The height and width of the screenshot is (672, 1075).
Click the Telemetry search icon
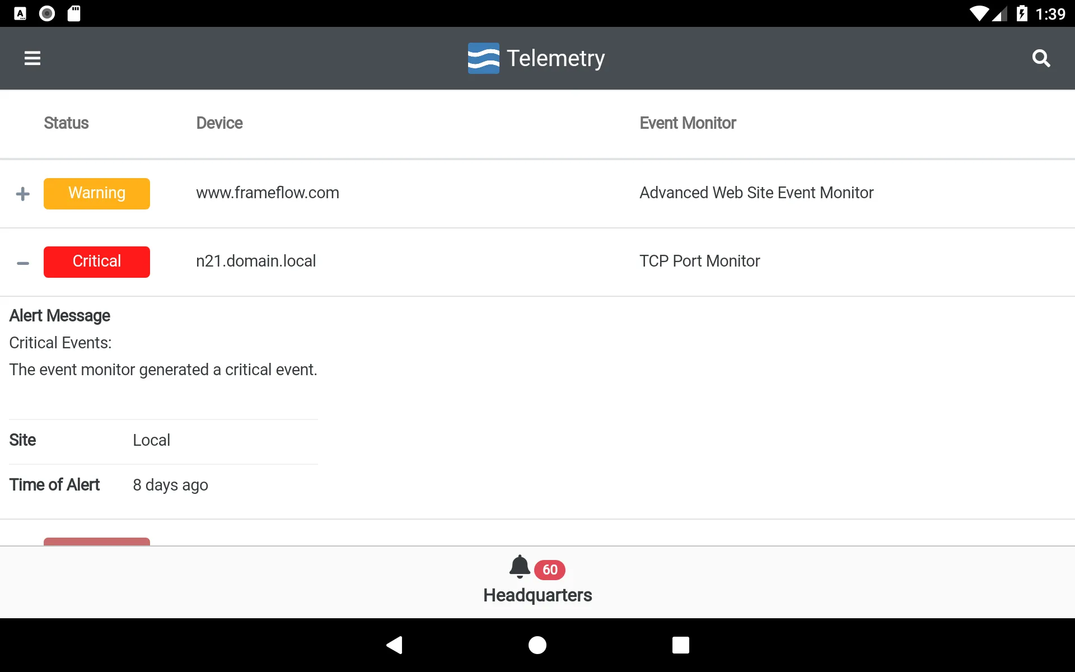coord(1043,57)
